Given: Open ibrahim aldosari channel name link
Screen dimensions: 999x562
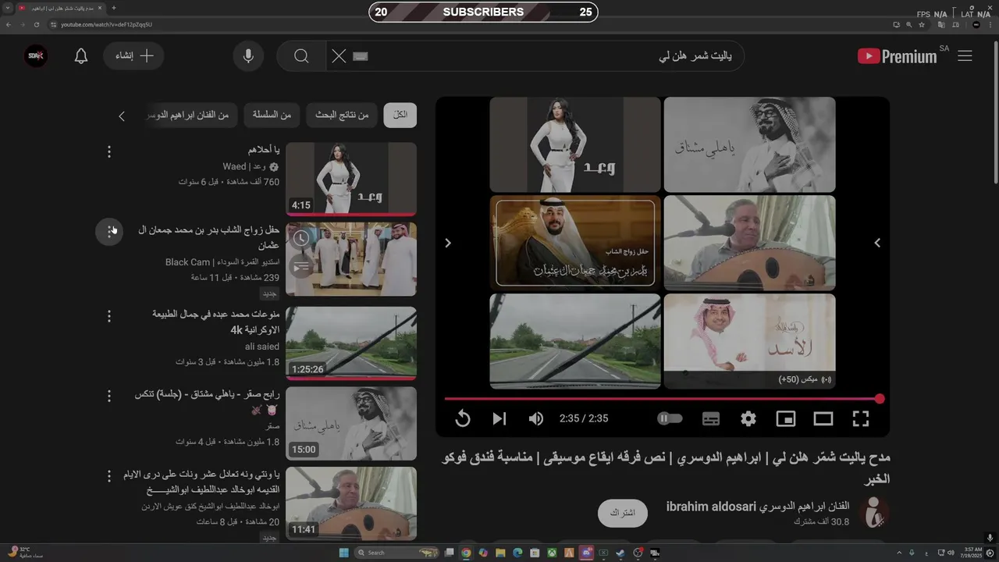Looking at the screenshot, I should [x=758, y=507].
